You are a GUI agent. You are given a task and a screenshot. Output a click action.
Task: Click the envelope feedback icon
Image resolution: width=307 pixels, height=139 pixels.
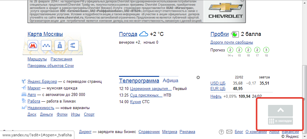[x=229, y=132]
